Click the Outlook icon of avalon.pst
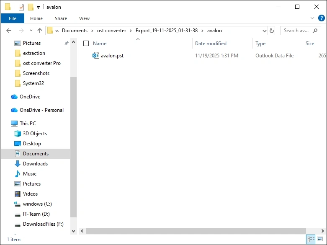The width and height of the screenshot is (327, 245). 96,56
